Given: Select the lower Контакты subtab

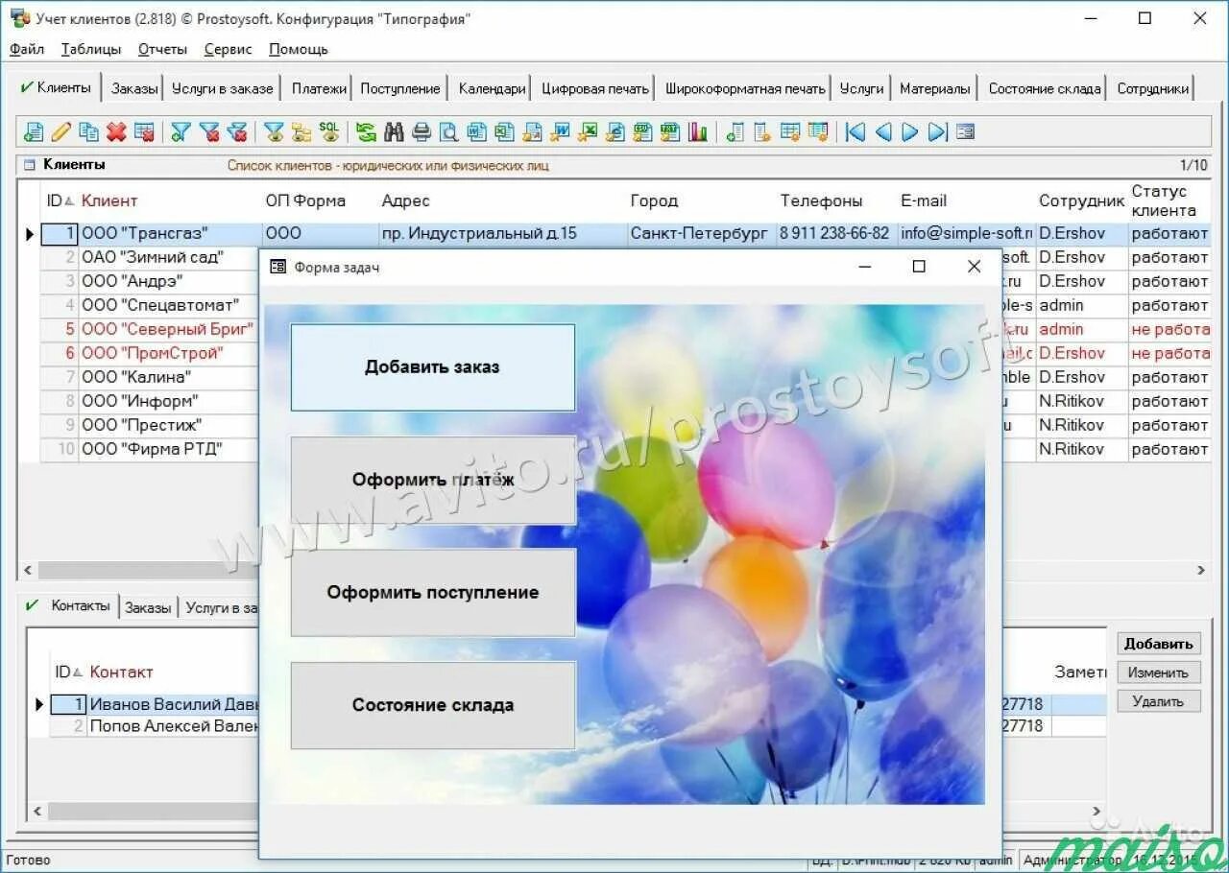Looking at the screenshot, I should coord(69,606).
